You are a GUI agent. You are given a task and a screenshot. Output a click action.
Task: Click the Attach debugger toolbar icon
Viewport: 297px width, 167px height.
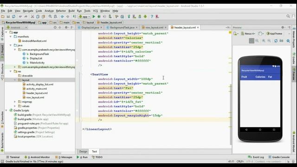(x=110, y=17)
